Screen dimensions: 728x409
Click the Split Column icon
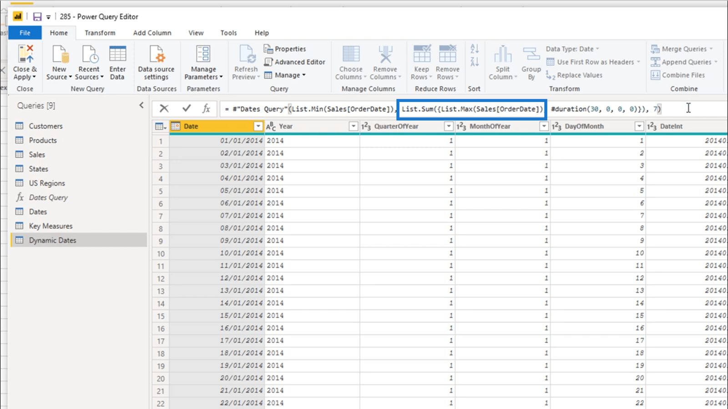point(503,54)
